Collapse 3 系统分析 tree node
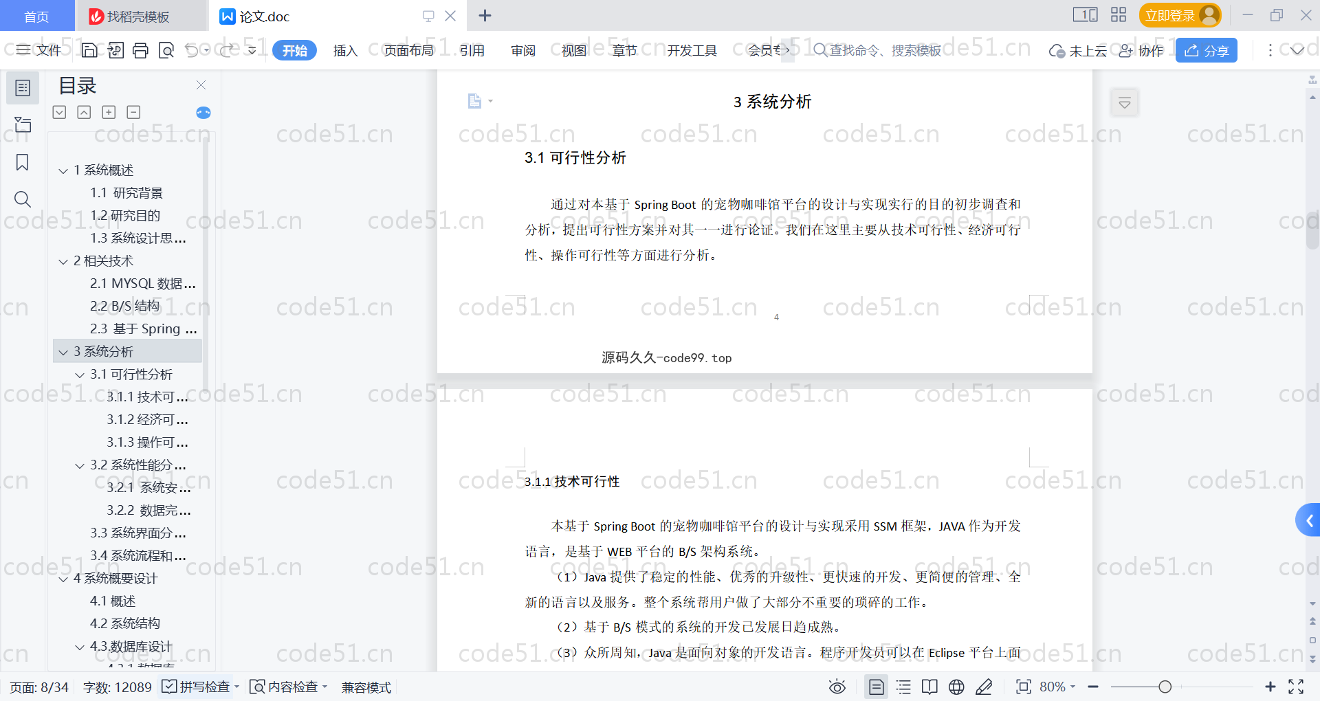This screenshot has height=701, width=1320. click(x=63, y=352)
